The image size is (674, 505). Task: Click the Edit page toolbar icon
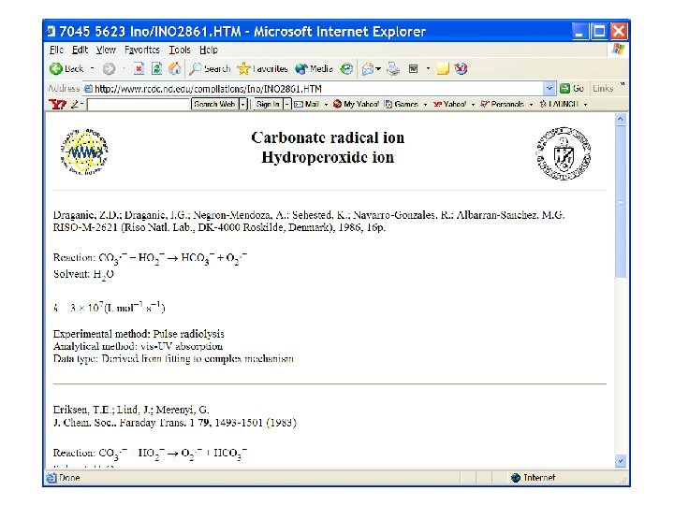[413, 68]
